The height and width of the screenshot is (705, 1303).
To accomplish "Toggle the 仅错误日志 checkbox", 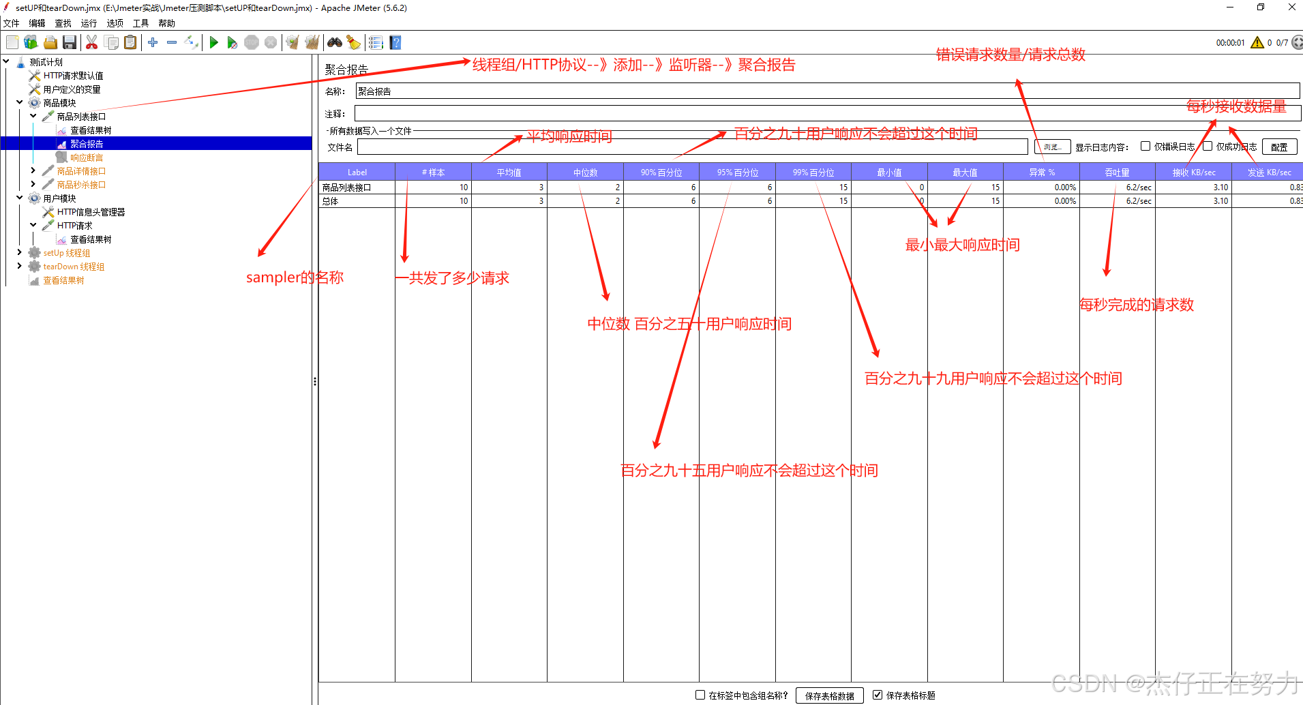I will coord(1145,146).
